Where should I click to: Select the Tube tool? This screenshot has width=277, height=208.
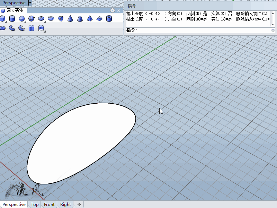pos(109,19)
